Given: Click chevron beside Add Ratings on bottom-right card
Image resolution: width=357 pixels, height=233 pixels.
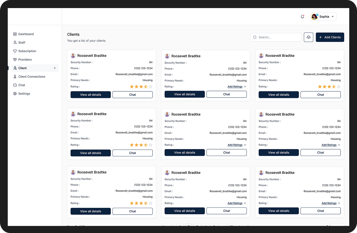Looking at the screenshot, I should pyautogui.click(x=339, y=203).
